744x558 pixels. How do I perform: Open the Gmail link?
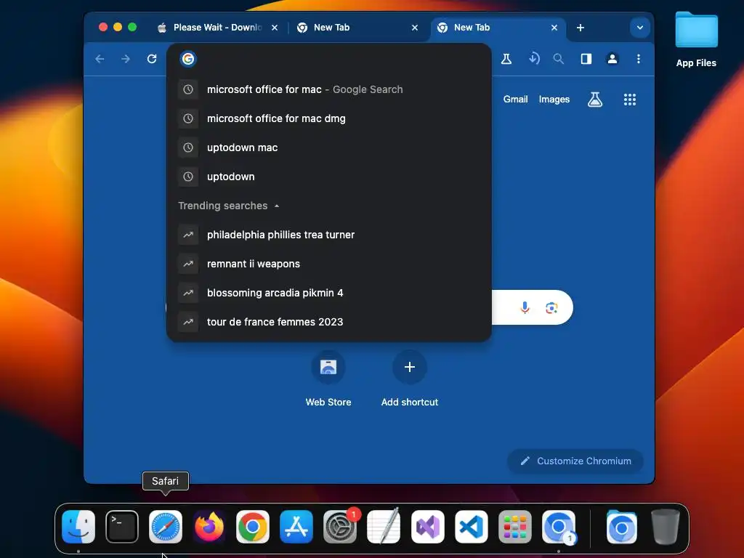click(515, 99)
